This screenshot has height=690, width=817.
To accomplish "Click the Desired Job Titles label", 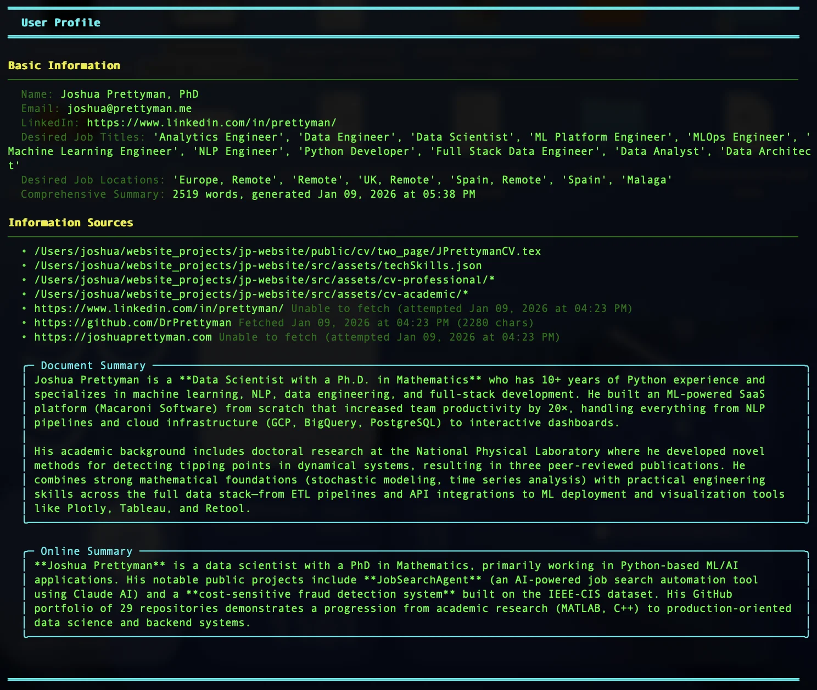I will (x=83, y=137).
